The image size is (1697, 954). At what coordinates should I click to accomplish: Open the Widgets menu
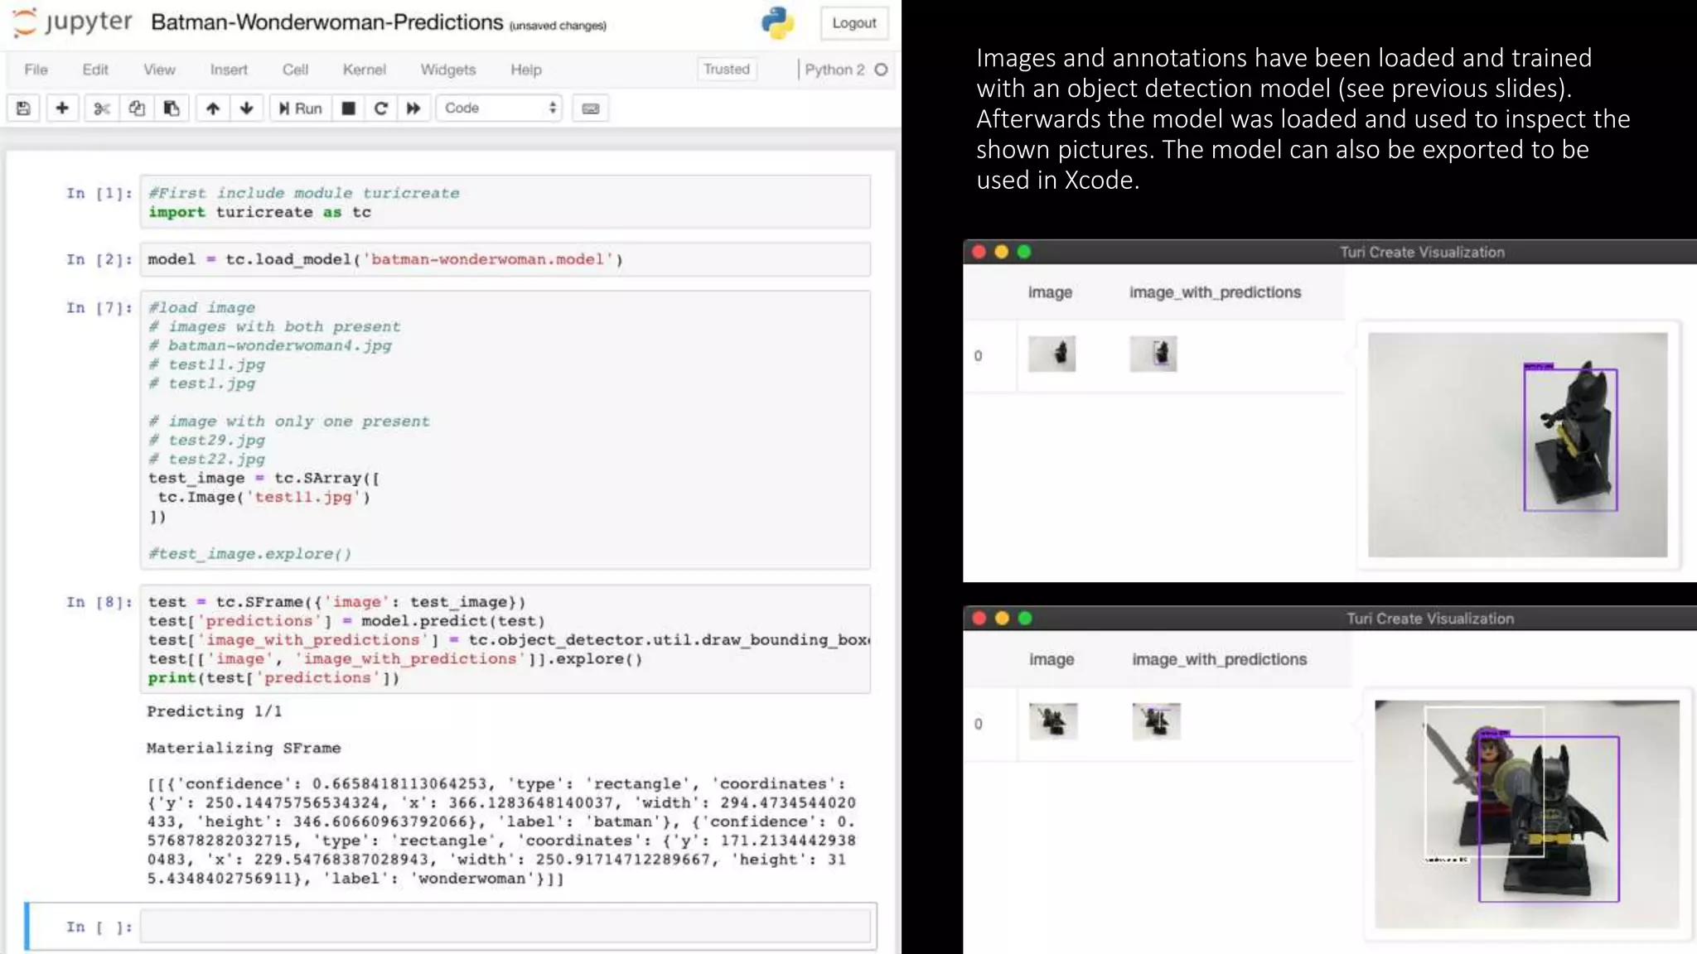448,70
